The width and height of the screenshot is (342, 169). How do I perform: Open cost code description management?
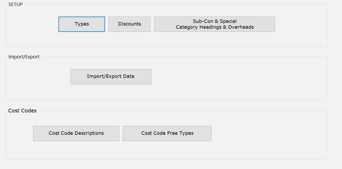76,133
